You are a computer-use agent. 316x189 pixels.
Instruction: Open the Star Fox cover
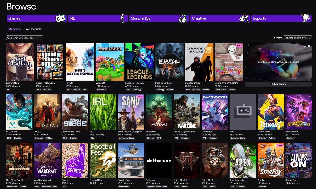pos(271,161)
